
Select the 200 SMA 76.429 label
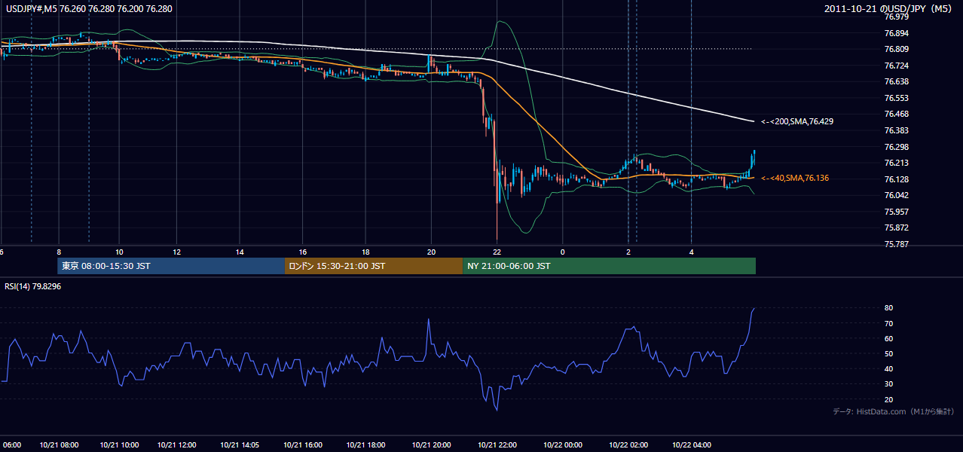[797, 121]
